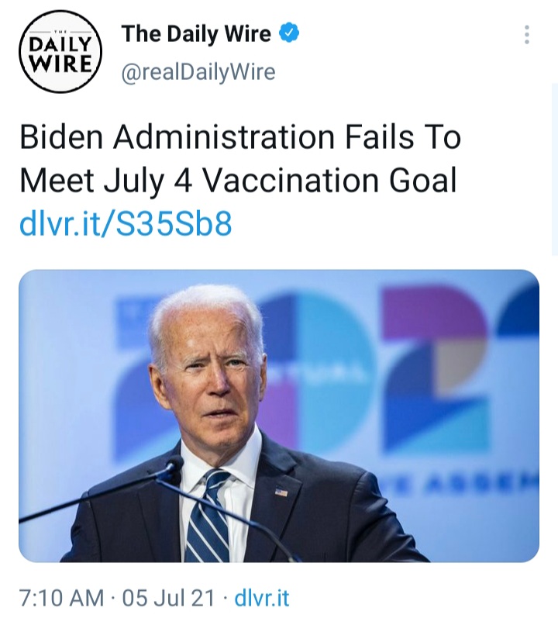The height and width of the screenshot is (625, 558).
Task: Open the dlvr.it/S35Sb8 short link
Action: tap(126, 224)
